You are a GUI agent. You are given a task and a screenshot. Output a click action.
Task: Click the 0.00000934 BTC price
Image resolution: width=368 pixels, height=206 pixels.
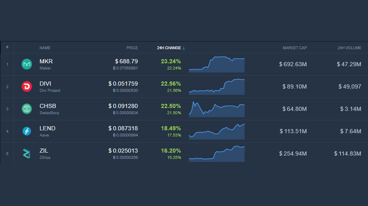[x=125, y=113]
